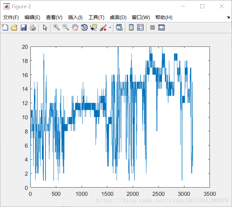The width and height of the screenshot is (232, 207).
Task: Minimize the Figure 2 window
Action: click(183, 6)
